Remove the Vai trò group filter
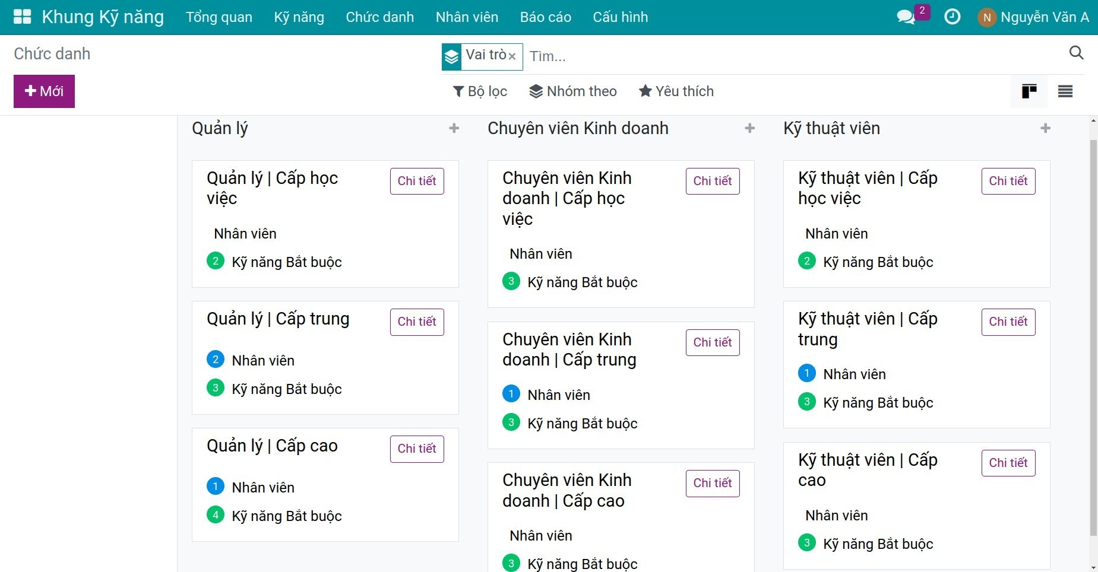1098x572 pixels. coord(512,57)
